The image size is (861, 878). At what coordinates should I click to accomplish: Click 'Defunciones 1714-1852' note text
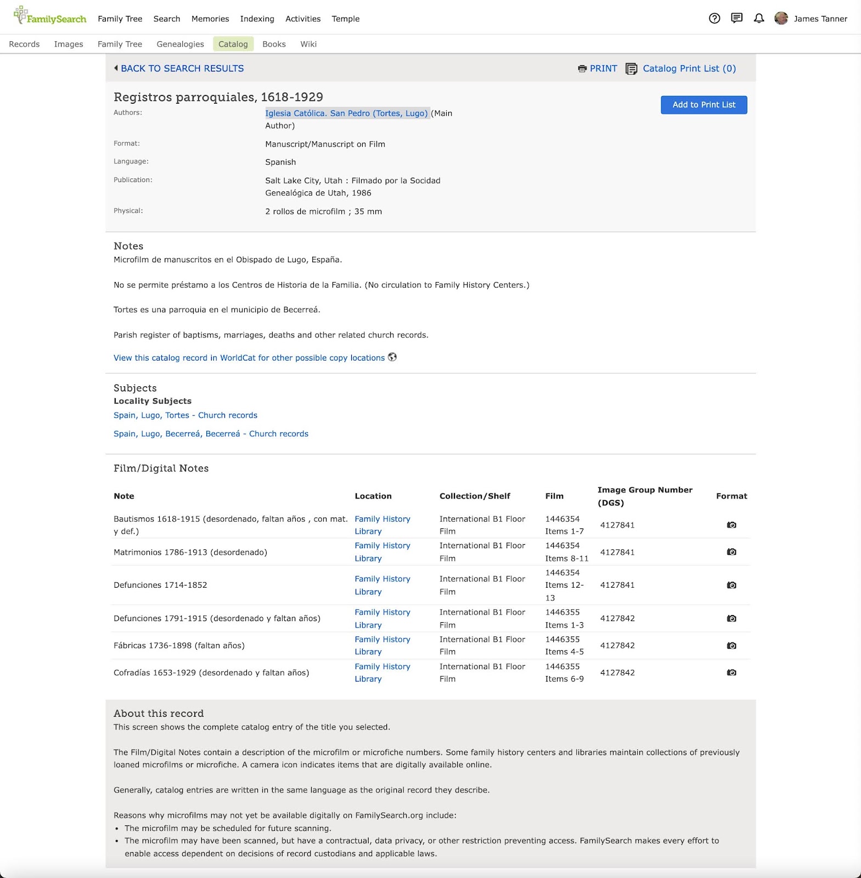[x=160, y=585]
